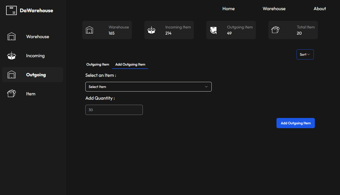Image resolution: width=340 pixels, height=195 pixels.
Task: Click the Warehouse sidebar garage icon
Action: 11,37
